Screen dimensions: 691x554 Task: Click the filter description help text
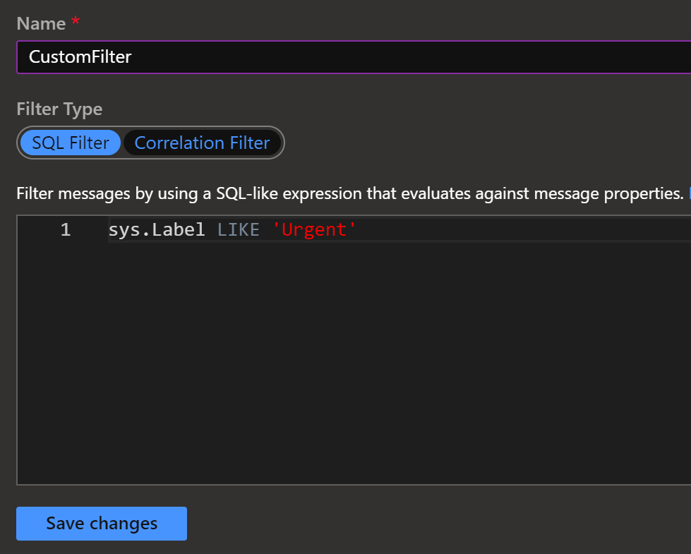click(x=350, y=193)
